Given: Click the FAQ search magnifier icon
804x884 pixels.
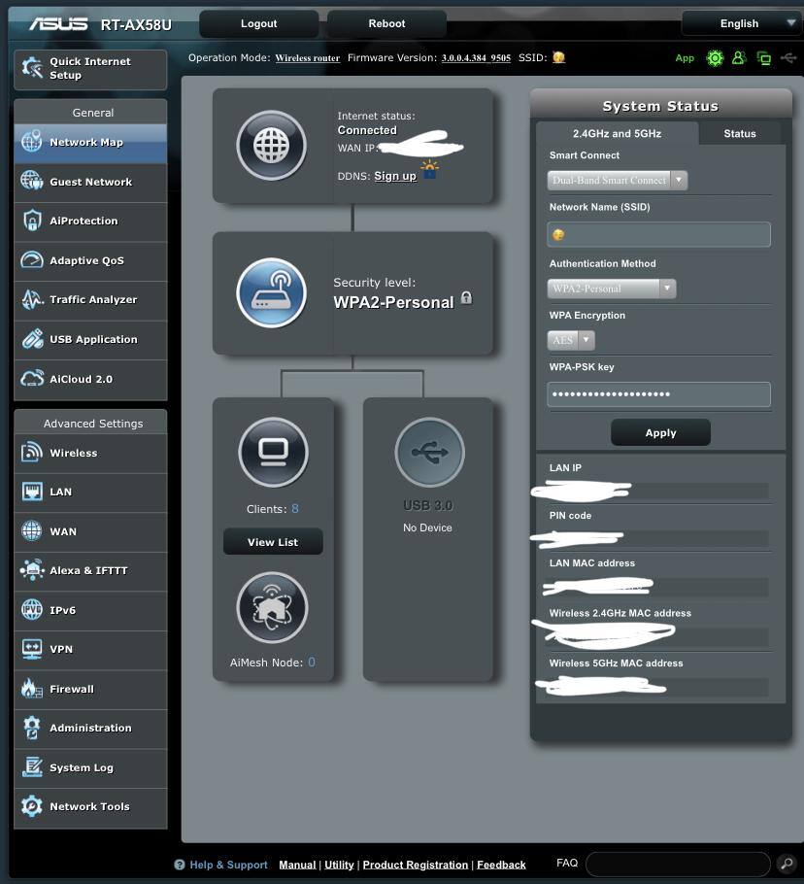Looking at the screenshot, I should (x=787, y=864).
